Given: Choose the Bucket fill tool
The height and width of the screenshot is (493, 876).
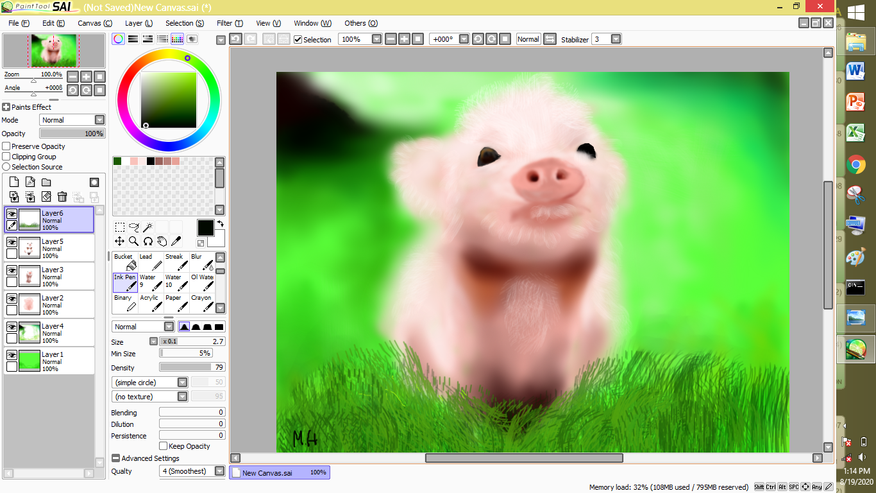Looking at the screenshot, I should click(125, 262).
